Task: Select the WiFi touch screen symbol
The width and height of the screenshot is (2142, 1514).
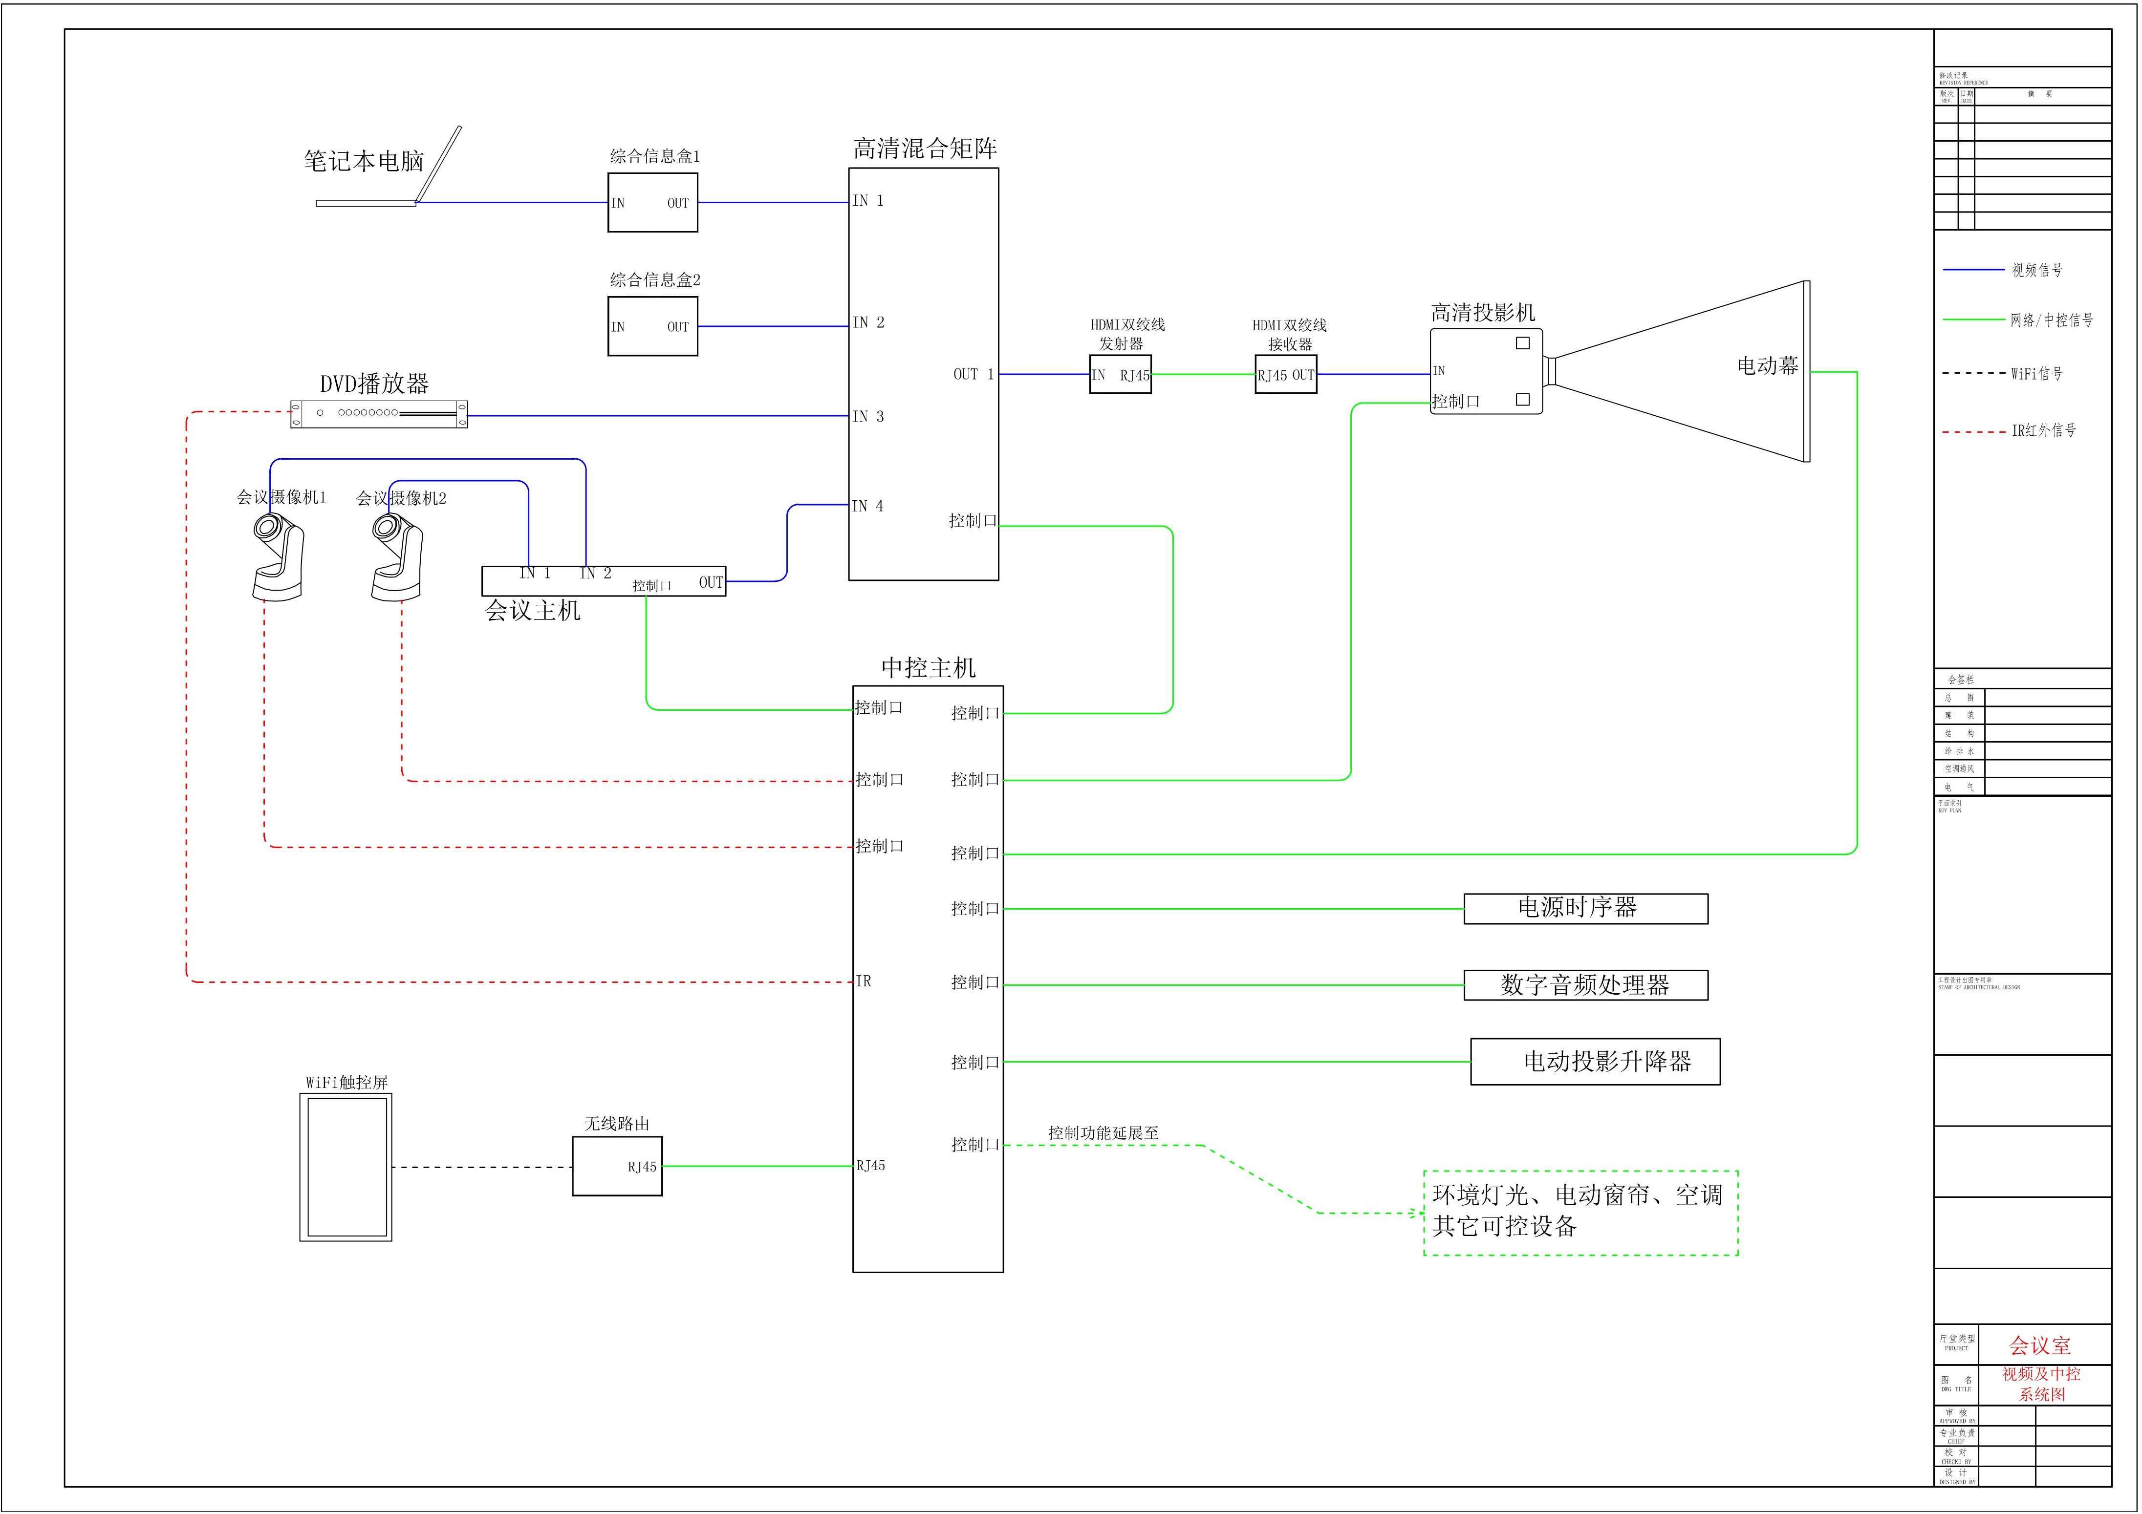Action: coord(345,1167)
